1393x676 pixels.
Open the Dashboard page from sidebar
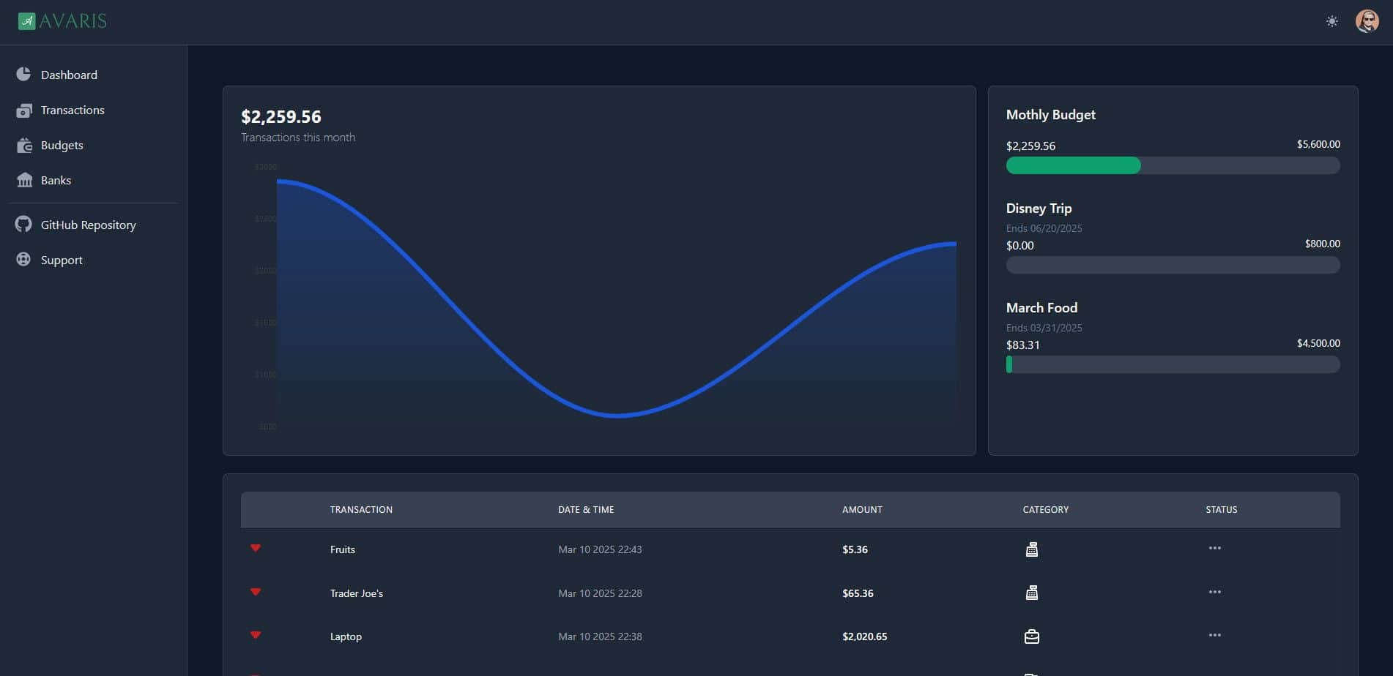(69, 75)
